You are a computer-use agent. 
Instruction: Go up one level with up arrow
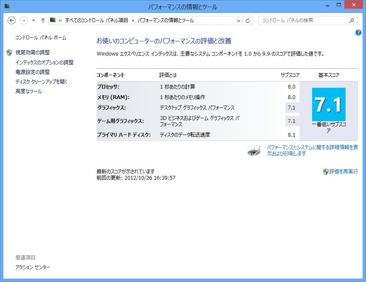tap(43, 20)
